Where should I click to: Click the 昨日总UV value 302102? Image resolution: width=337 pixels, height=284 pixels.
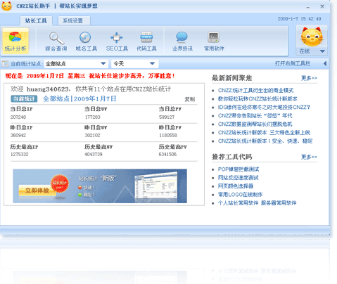(92, 135)
